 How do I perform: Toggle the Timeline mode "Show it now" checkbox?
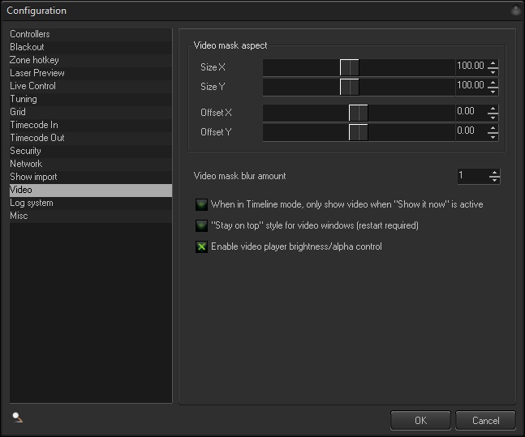(x=202, y=204)
